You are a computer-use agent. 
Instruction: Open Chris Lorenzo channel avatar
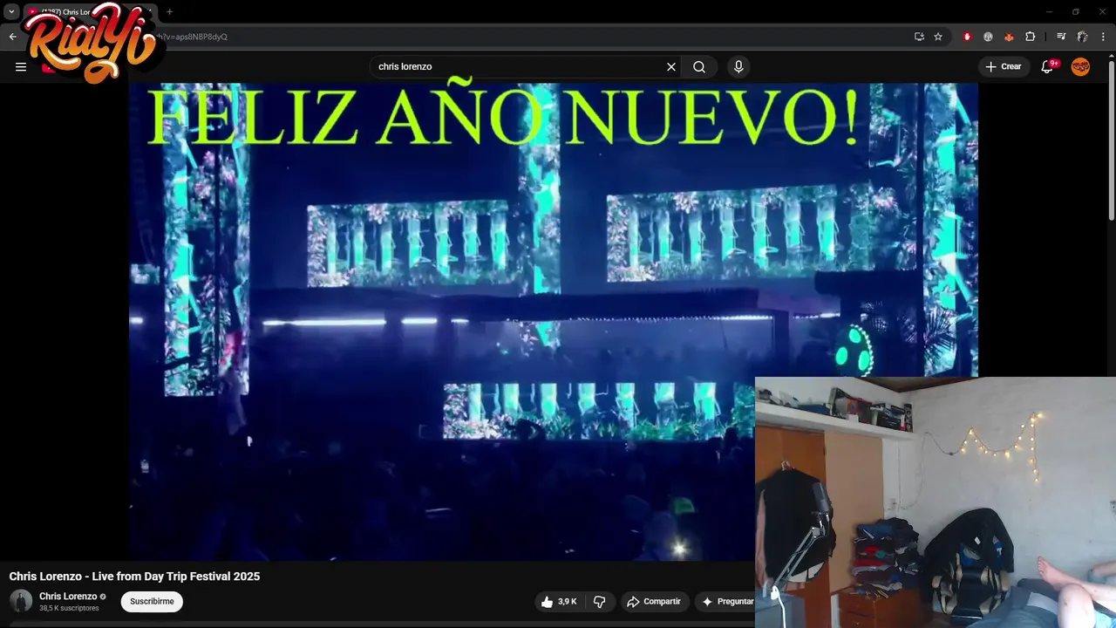pos(21,601)
